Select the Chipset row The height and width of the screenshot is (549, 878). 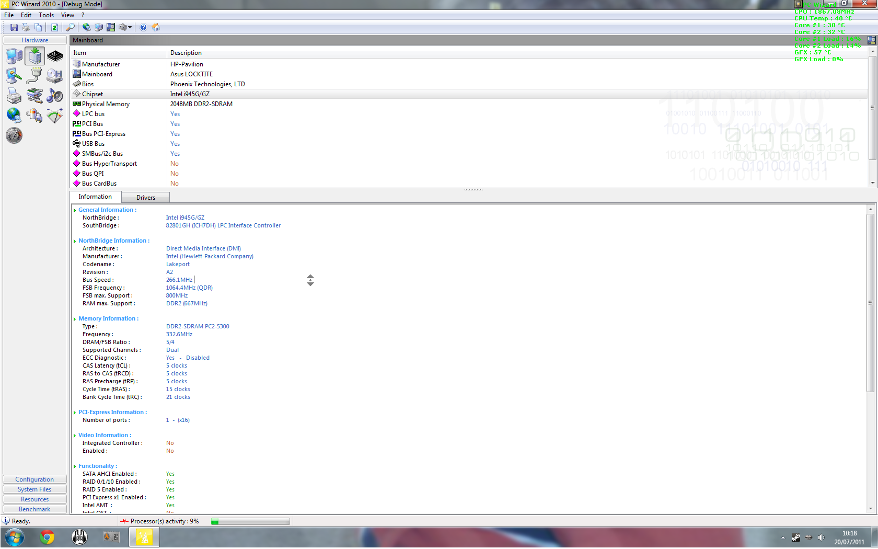tap(469, 94)
